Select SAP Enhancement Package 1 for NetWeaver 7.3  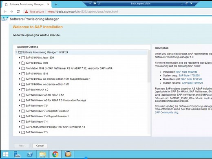pyautogui.click(x=55, y=127)
